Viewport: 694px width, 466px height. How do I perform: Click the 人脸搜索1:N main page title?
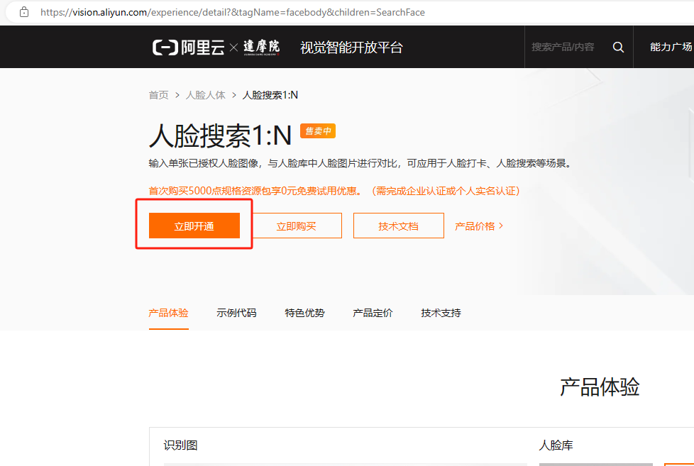[x=221, y=135]
